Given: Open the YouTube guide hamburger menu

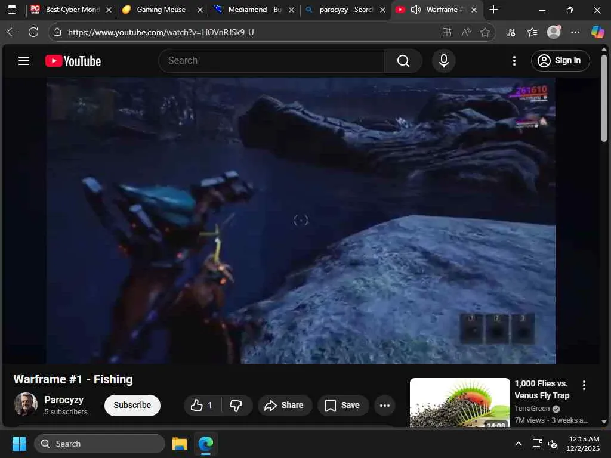Looking at the screenshot, I should pos(24,61).
